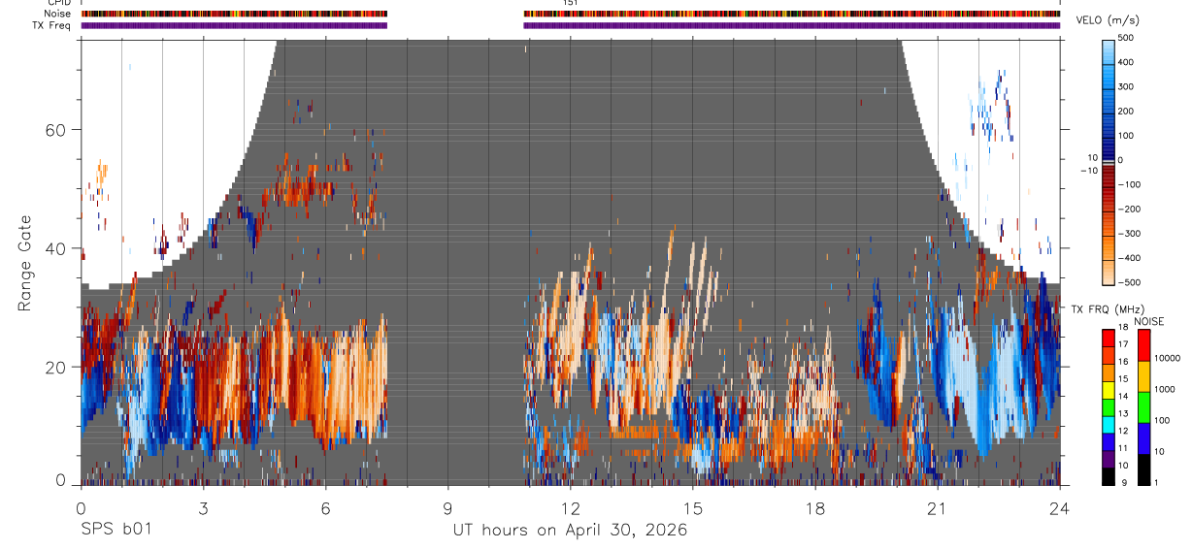Click the '-10' label beside the velocity colorbar

pyautogui.click(x=1088, y=171)
